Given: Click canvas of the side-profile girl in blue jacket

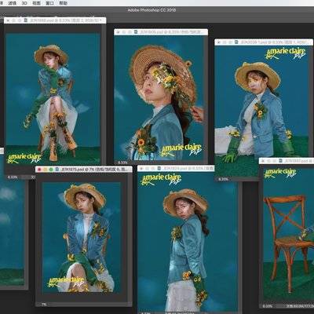Looking at the screenshot, I should point(188,242).
